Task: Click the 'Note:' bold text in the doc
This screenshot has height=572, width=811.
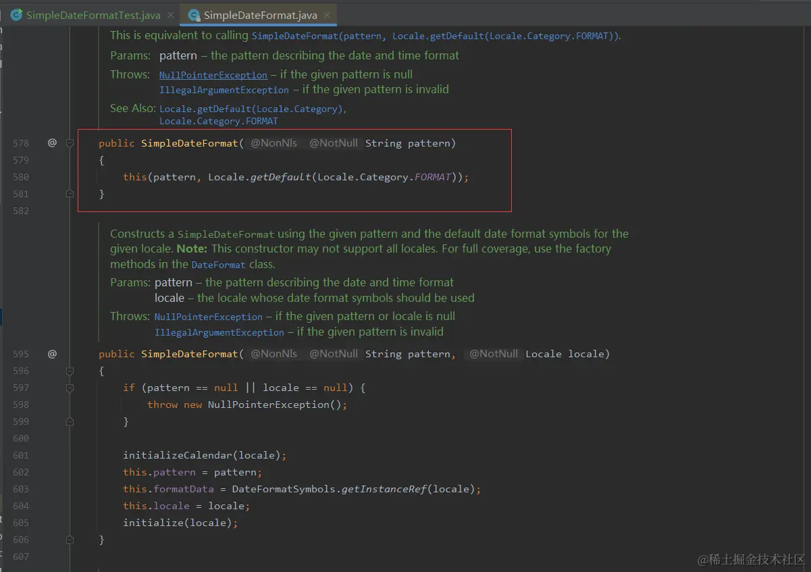Action: pos(192,249)
